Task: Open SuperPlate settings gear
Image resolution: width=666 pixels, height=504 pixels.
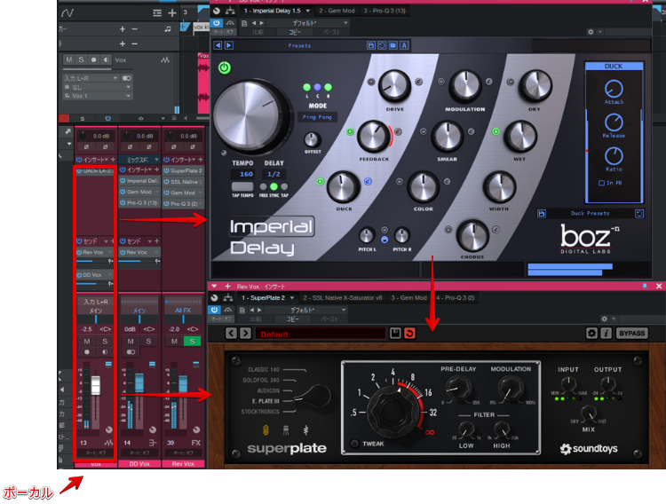Action: [591, 334]
